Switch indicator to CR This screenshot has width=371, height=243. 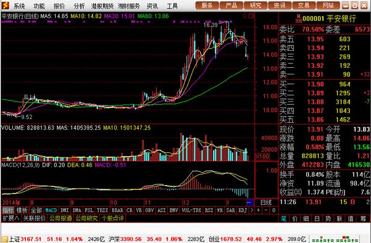pyautogui.click(x=130, y=210)
